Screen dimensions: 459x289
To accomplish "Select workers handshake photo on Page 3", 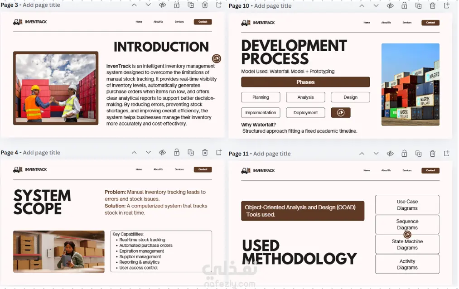I will point(56,88).
